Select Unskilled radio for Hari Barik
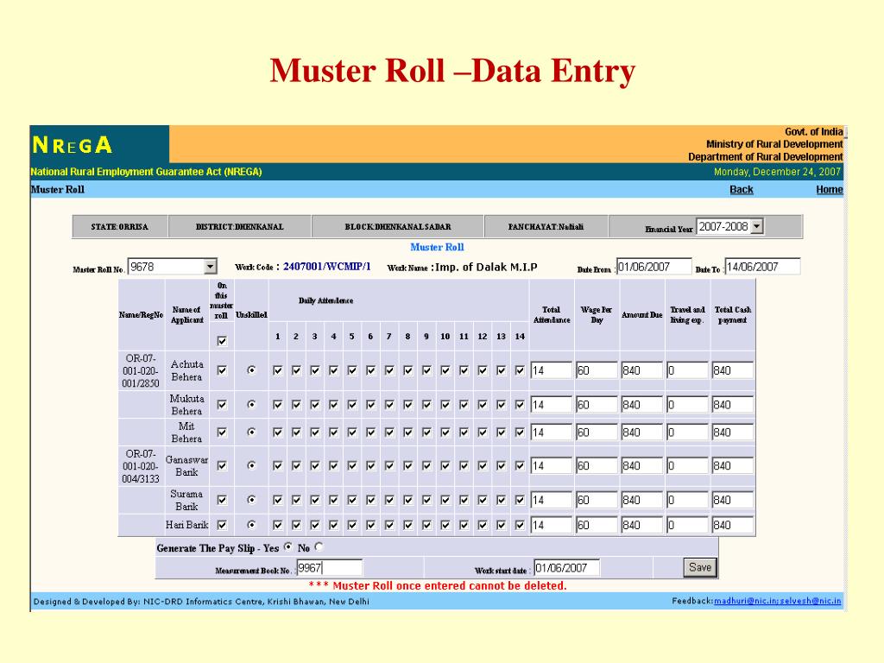The image size is (884, 663). [x=251, y=524]
